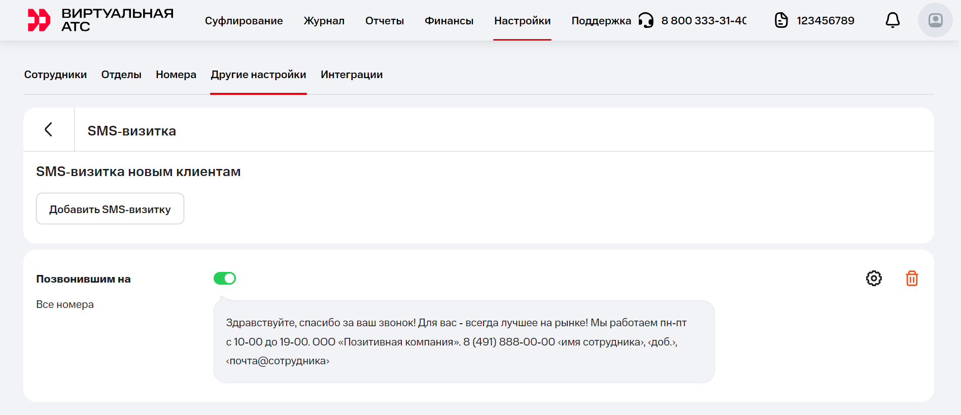Open the user profile avatar
Viewport: 961px width, 415px height.
(935, 20)
